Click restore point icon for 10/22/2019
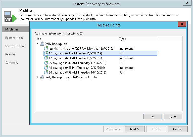Screen dimensions: 193x137 point(46,68)
